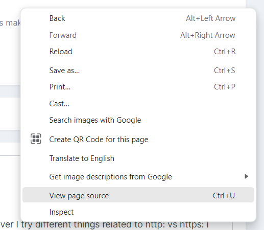Click the Ctrl+S shortcut label
Screen dimensions: 264x230
coord(225,71)
